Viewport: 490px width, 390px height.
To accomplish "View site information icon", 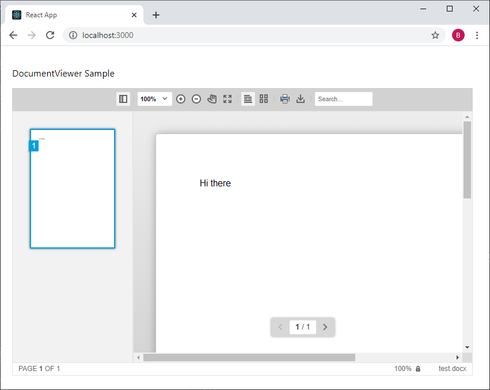I will click(73, 35).
